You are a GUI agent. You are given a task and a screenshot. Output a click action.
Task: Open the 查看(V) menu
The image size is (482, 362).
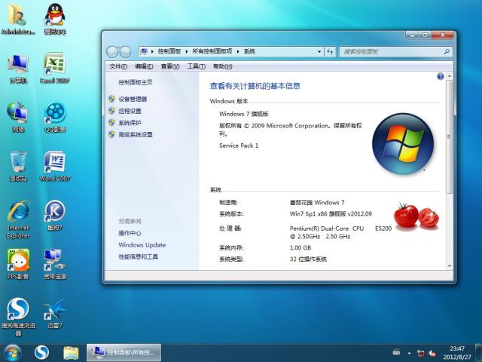point(170,66)
